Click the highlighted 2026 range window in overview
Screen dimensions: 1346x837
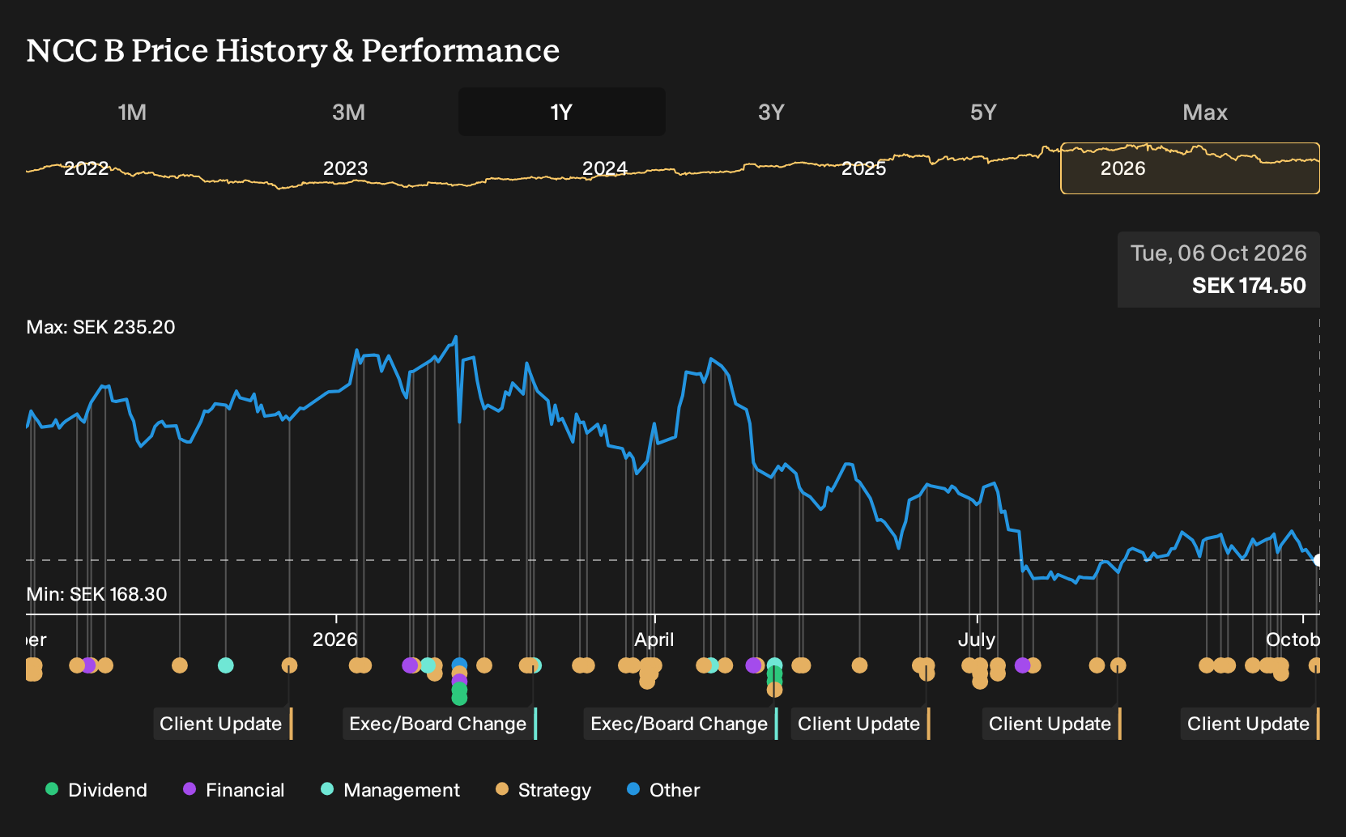pos(1191,168)
